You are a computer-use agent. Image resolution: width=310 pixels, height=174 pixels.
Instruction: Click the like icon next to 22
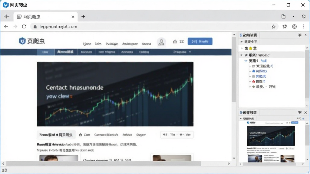point(175,41)
